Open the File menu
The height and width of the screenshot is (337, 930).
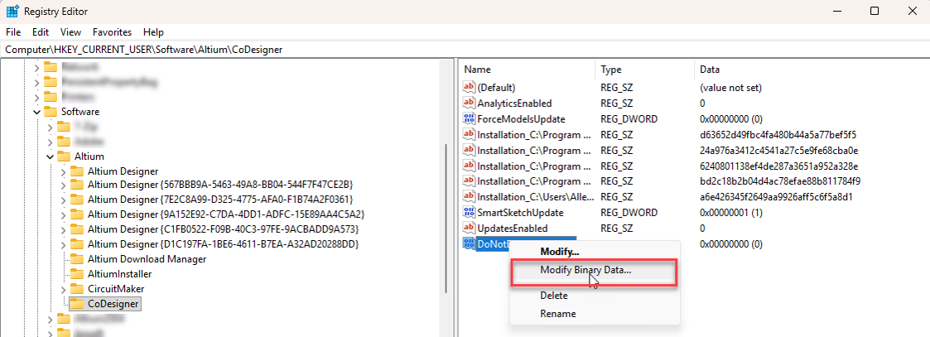(13, 32)
